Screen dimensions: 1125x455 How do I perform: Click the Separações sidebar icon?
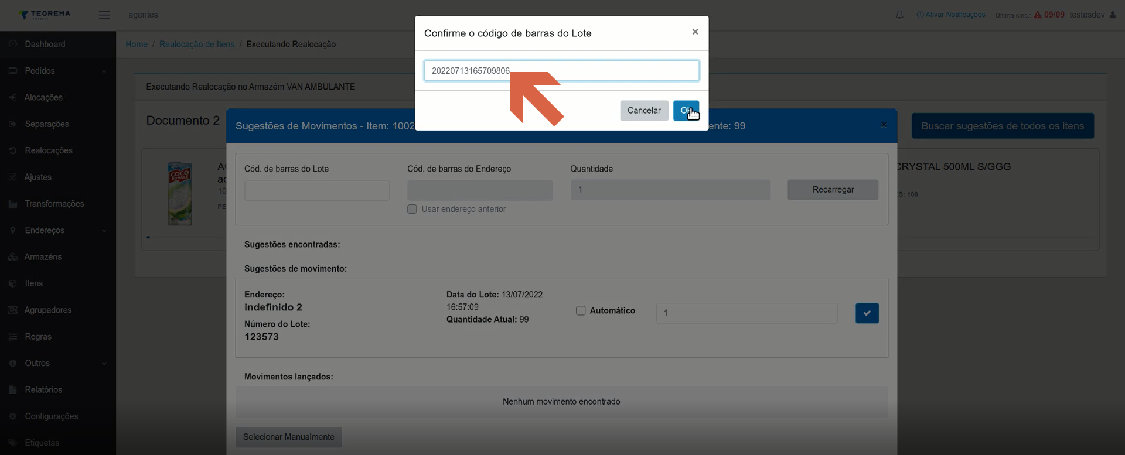pyautogui.click(x=13, y=124)
